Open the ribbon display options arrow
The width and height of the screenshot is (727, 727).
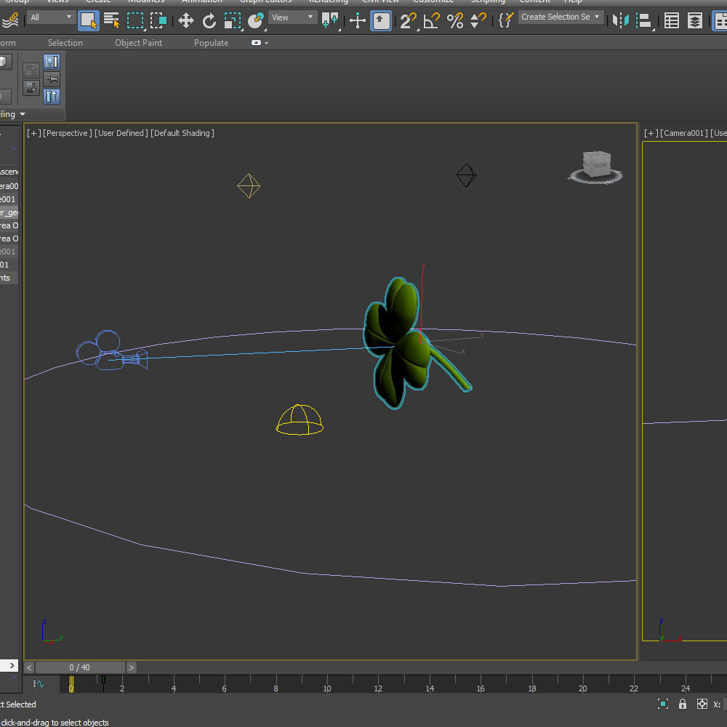click(267, 43)
